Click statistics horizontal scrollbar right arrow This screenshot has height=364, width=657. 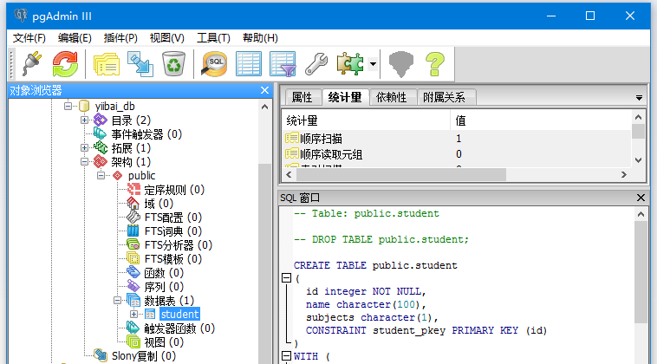click(x=624, y=175)
